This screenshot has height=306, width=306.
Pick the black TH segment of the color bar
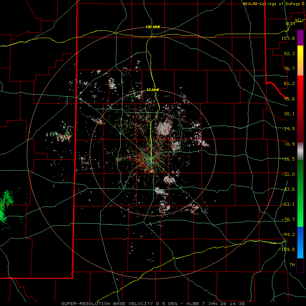(300, 265)
